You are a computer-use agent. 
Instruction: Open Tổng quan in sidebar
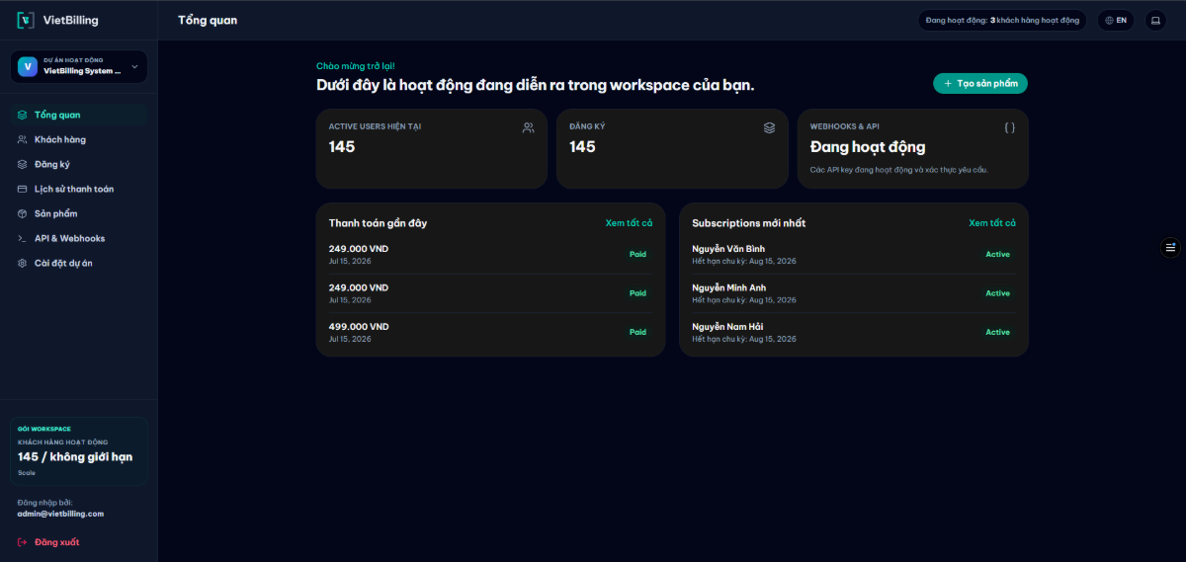pyautogui.click(x=79, y=115)
